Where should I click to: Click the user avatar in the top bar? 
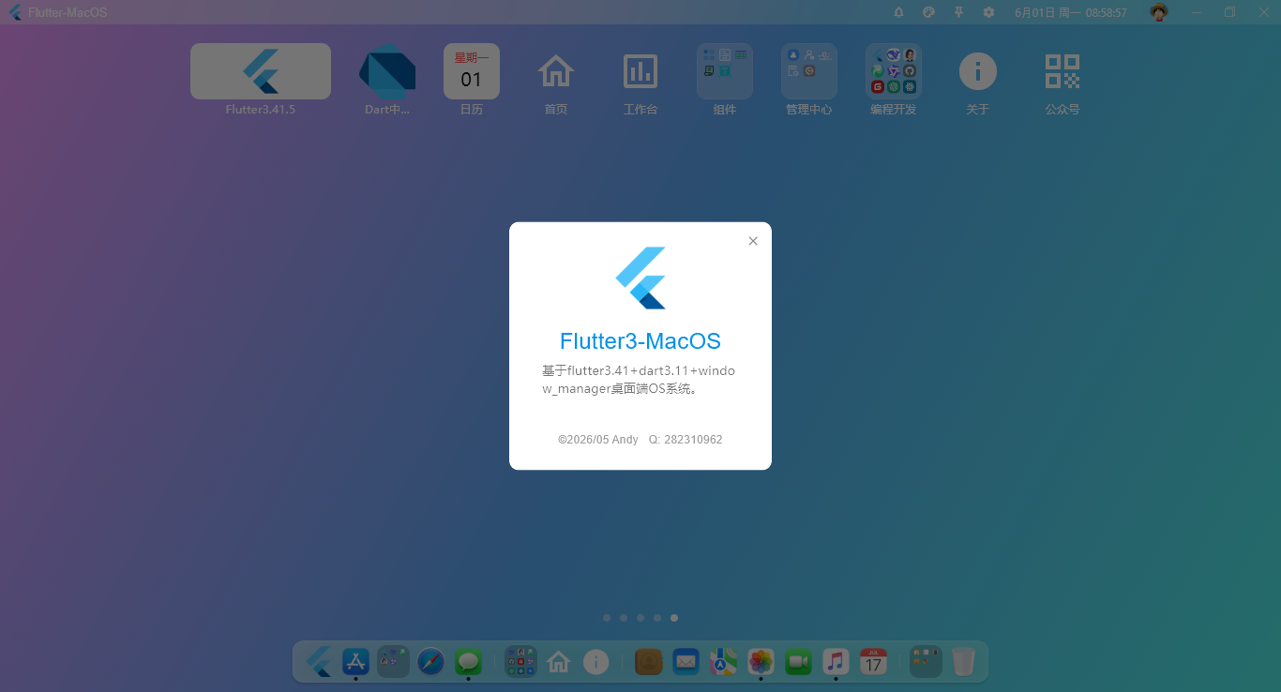tap(1159, 12)
